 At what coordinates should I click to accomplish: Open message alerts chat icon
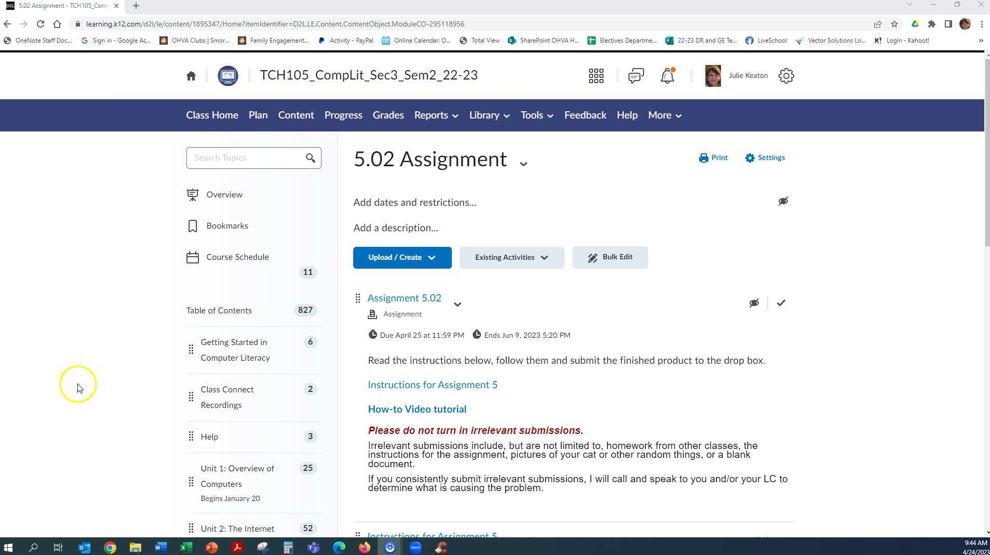pos(636,76)
